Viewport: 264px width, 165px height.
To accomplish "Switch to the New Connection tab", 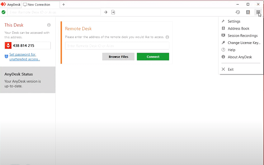I will coord(41,5).
